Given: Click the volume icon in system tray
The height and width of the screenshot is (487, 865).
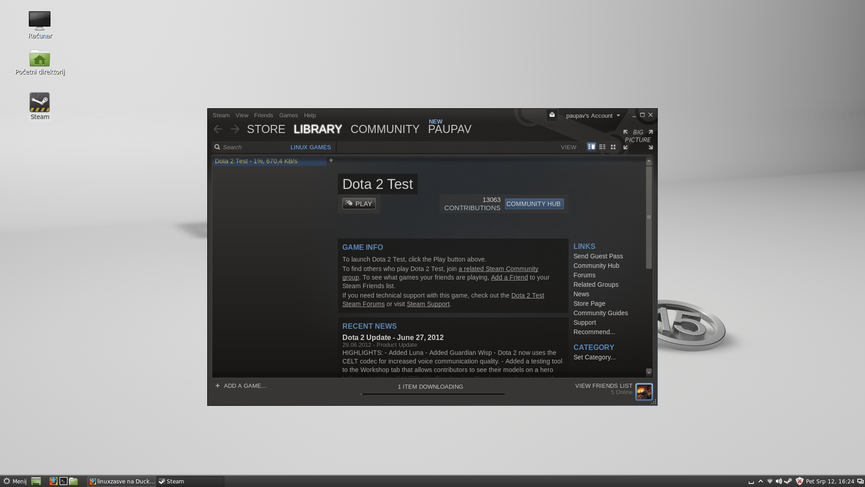Looking at the screenshot, I should (x=779, y=481).
